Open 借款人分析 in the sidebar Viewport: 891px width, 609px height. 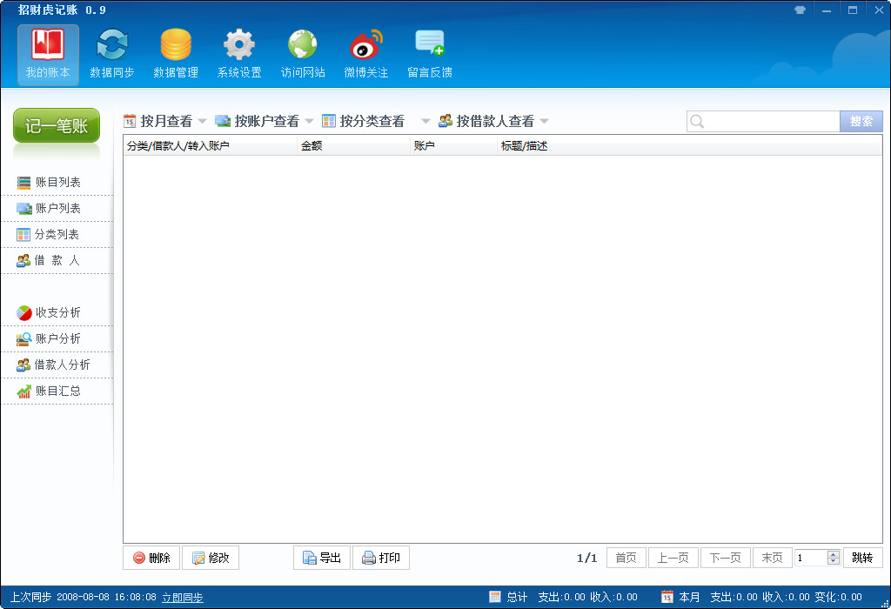click(57, 365)
